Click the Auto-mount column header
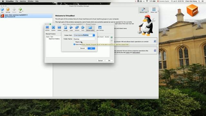Screen dimensions: 206x116 tap(100, 37)
